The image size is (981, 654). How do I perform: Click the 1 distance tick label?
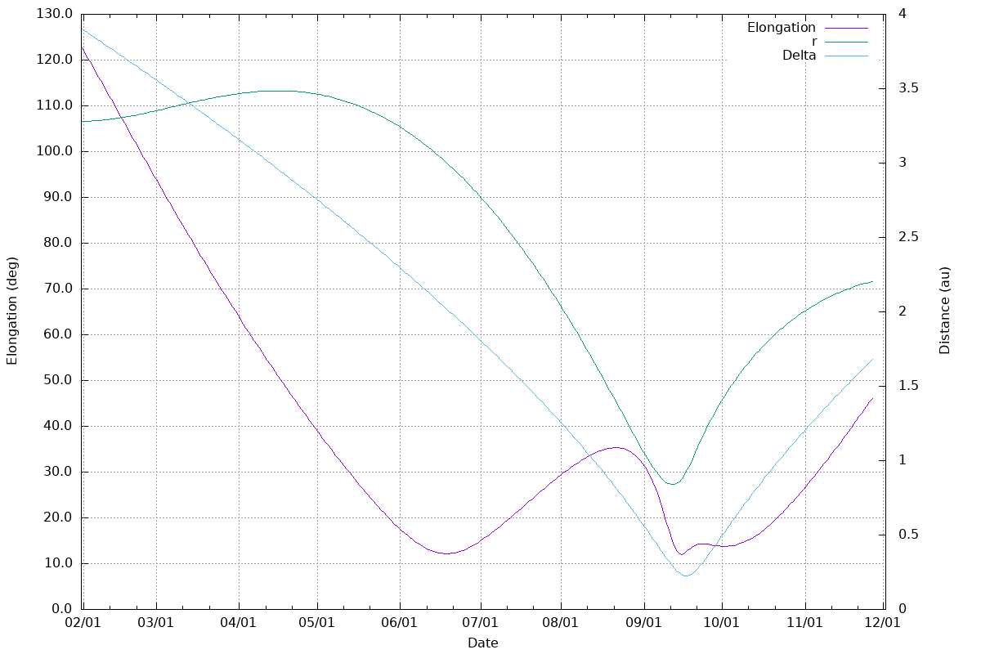pyautogui.click(x=903, y=460)
